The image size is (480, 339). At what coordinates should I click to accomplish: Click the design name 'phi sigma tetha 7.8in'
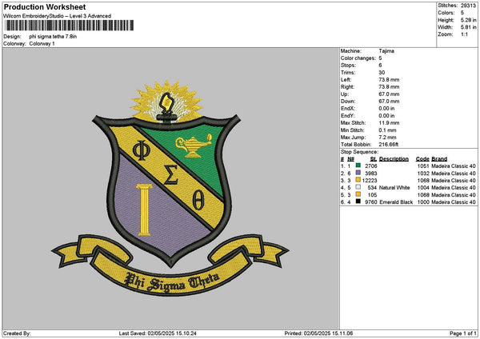[x=53, y=37]
